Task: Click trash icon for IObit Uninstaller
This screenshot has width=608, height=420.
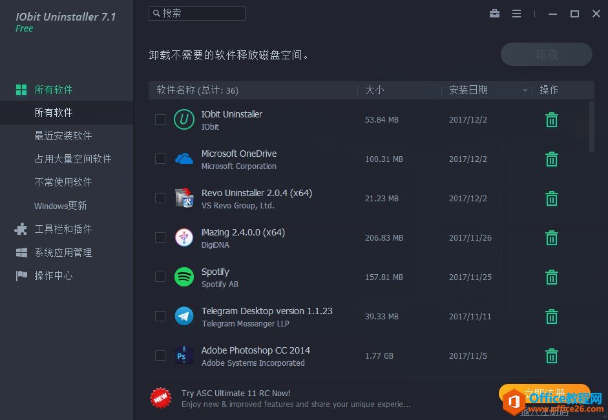Action: click(551, 119)
